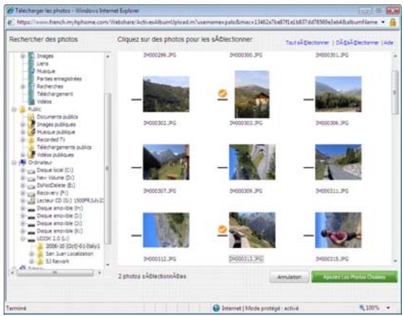Expand the Recorded TV node
Viewport: 404px width, 316px height.
point(23,140)
